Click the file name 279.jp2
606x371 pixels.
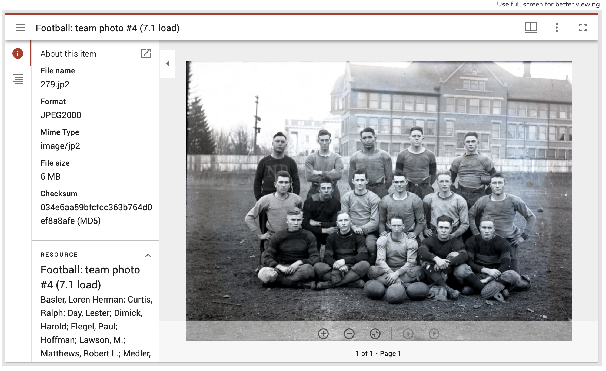(x=55, y=84)
